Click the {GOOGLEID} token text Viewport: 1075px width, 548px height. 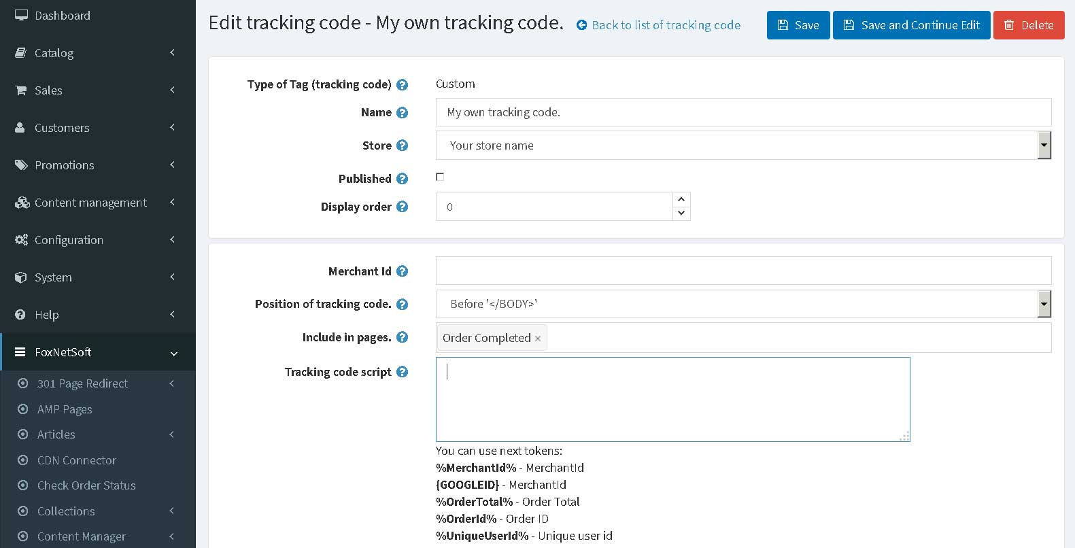(x=467, y=485)
